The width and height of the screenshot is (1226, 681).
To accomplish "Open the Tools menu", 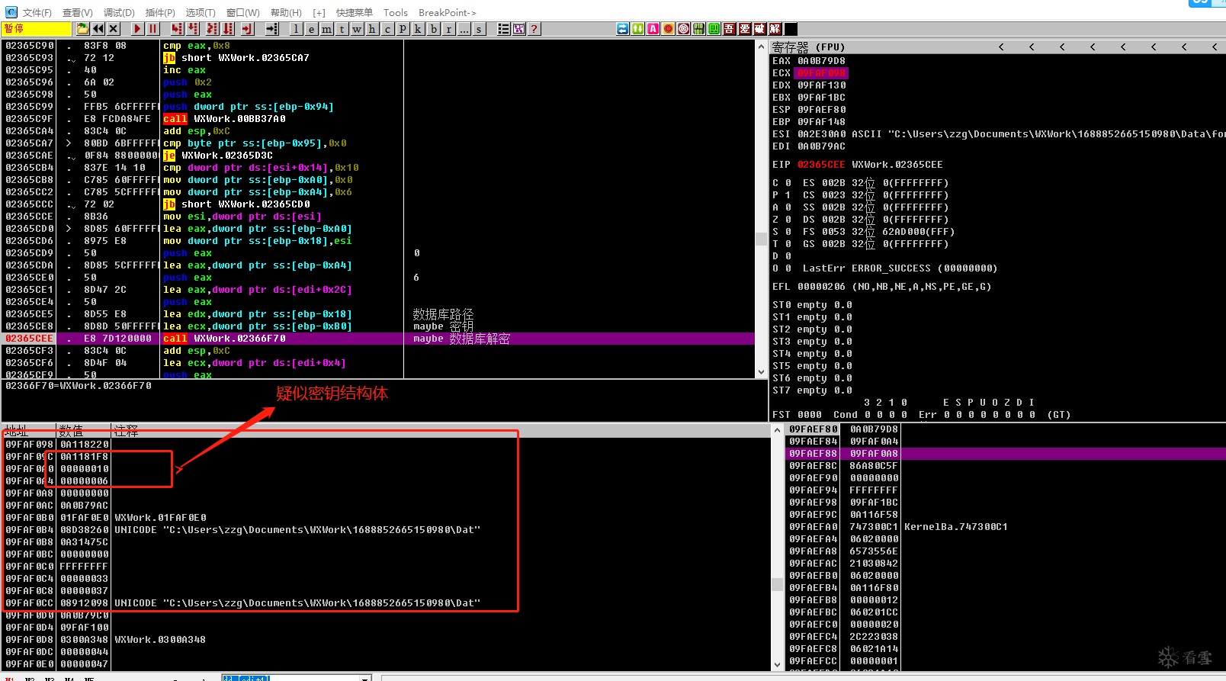I will (x=395, y=12).
